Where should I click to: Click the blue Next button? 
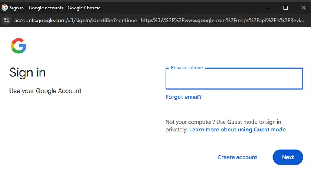[x=288, y=157]
